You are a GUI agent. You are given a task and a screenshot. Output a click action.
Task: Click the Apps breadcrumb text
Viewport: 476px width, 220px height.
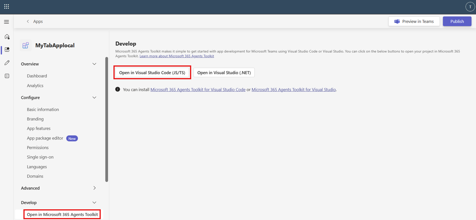click(x=38, y=21)
